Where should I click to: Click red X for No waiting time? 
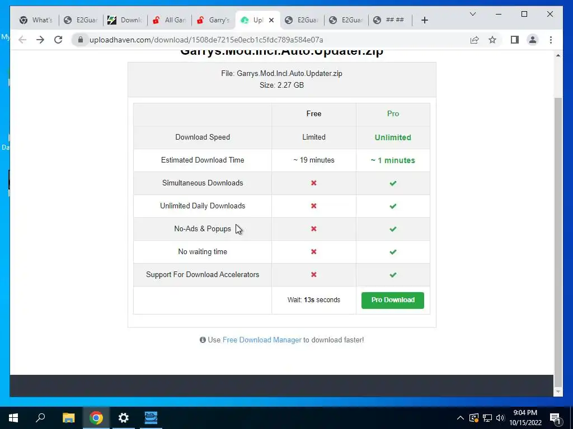point(314,252)
